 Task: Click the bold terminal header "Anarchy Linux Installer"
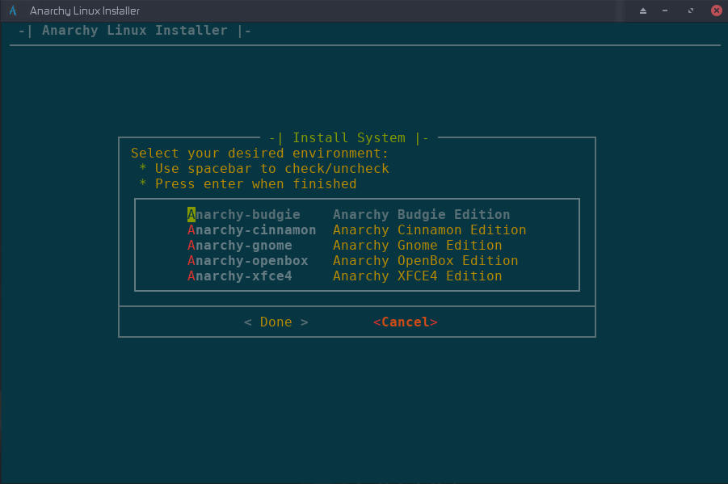(x=134, y=31)
